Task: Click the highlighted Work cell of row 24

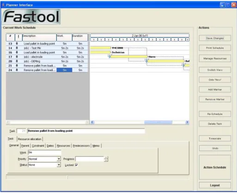Action: [64, 70]
